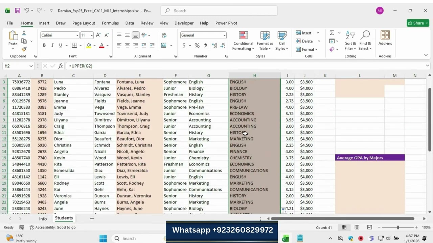The image size is (433, 243).
Task: Click the Merge & Center icon
Action: pos(164,45)
